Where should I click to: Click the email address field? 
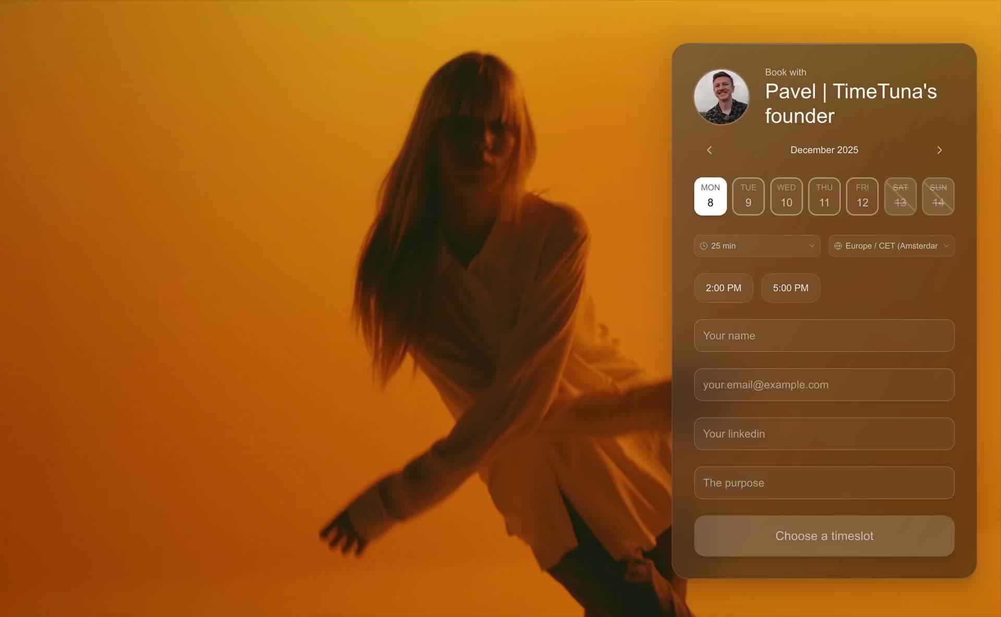tap(824, 385)
